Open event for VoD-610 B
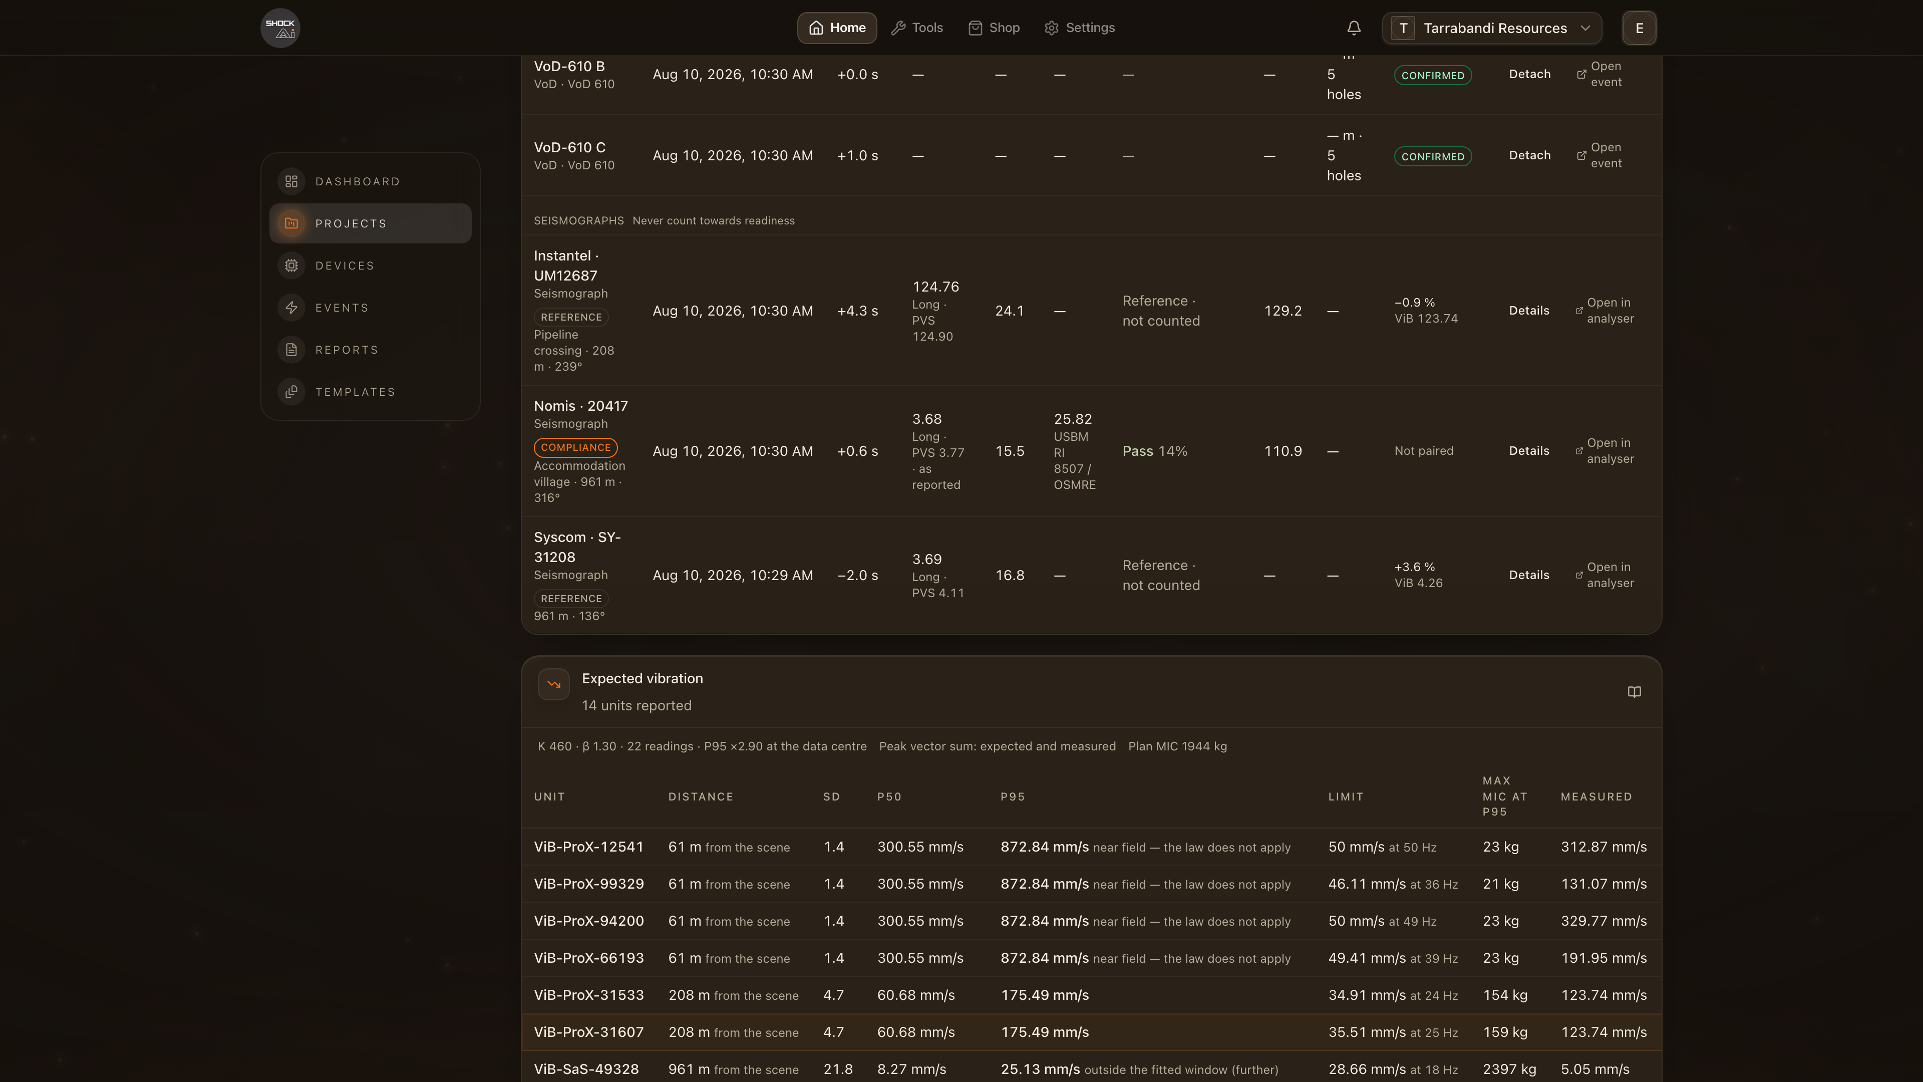Image resolution: width=1923 pixels, height=1082 pixels. (1599, 74)
